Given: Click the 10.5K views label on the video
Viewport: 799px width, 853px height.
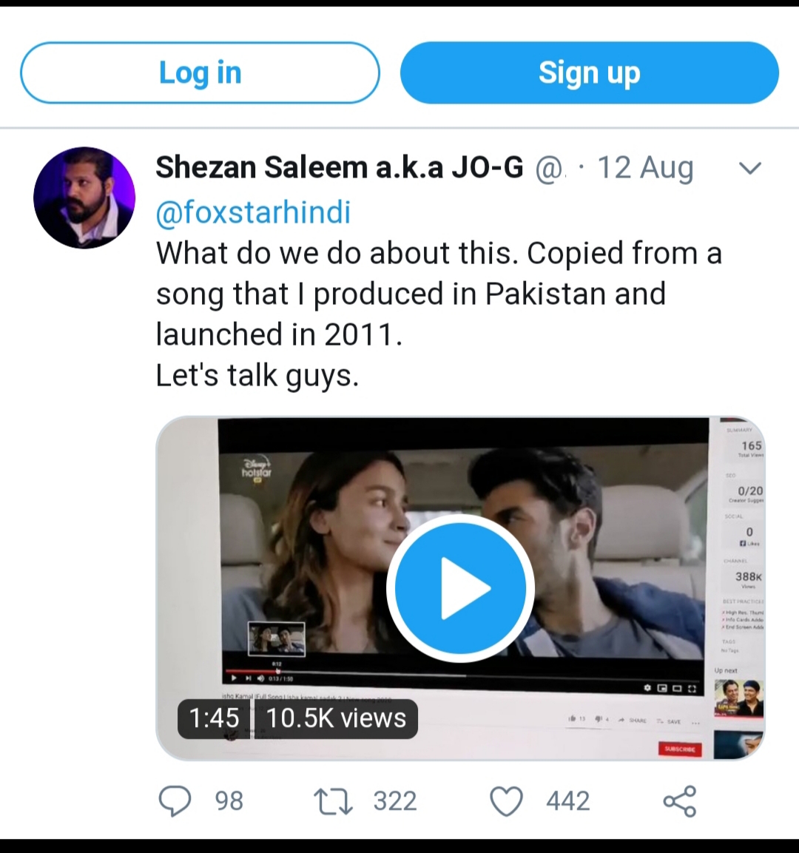Looking at the screenshot, I should 336,718.
